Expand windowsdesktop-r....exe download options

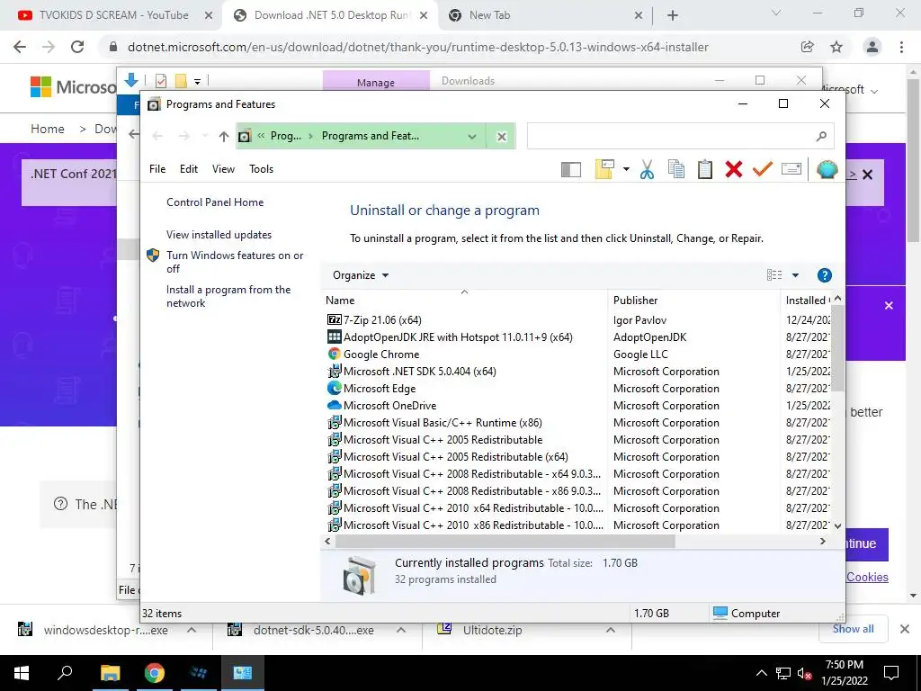tap(192, 630)
